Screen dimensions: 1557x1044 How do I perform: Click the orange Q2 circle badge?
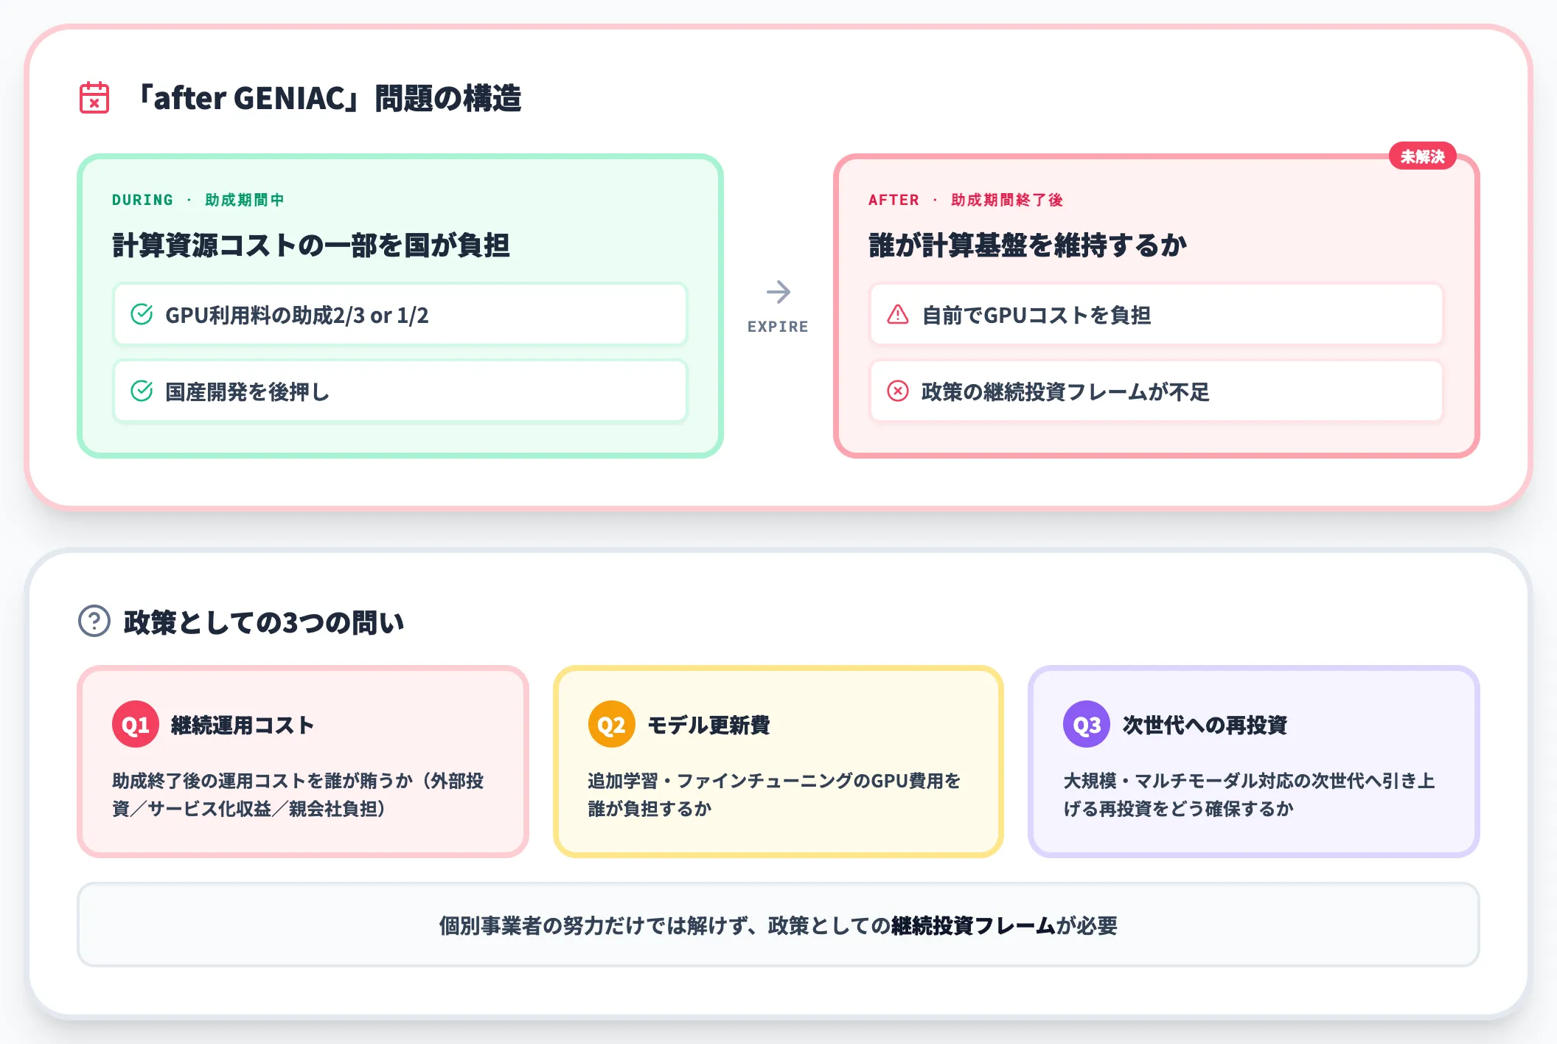tap(611, 725)
